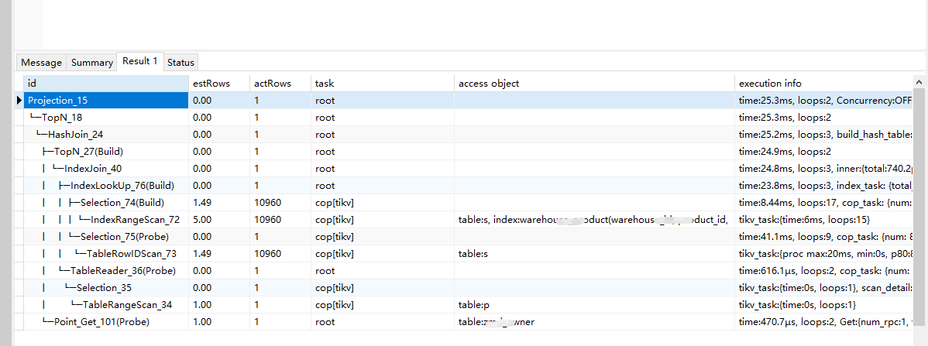This screenshot has width=928, height=346.
Task: Select the HashJoin_24 plan node
Action: tap(76, 135)
